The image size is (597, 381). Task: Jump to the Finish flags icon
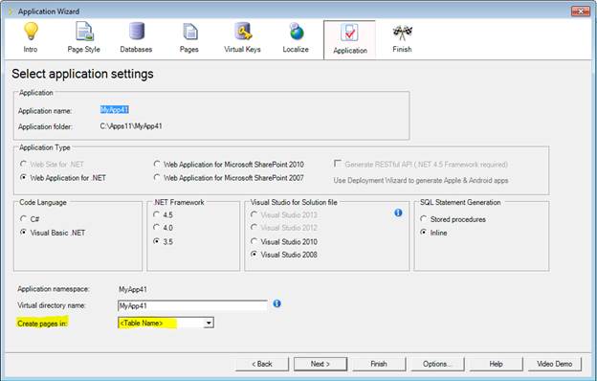pos(403,34)
